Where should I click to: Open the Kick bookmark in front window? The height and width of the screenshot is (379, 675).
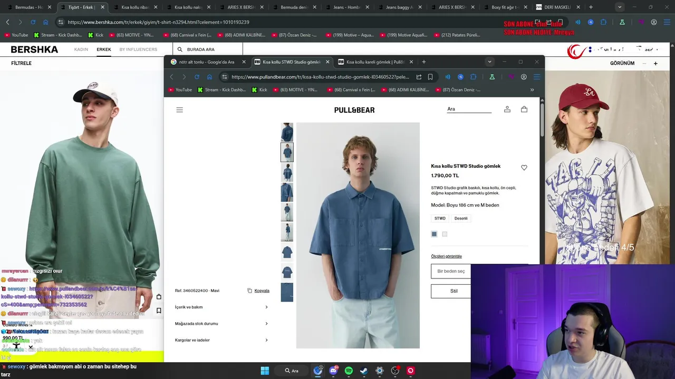pos(259,89)
